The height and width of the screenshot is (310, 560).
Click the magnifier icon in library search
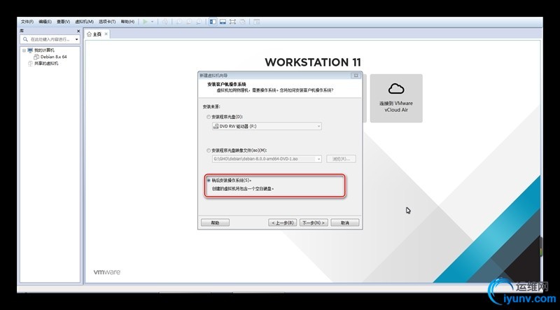tap(25, 39)
